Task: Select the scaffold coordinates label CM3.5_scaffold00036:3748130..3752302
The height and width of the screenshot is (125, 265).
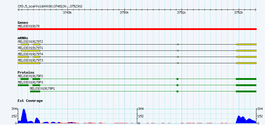Action: [x=50, y=6]
